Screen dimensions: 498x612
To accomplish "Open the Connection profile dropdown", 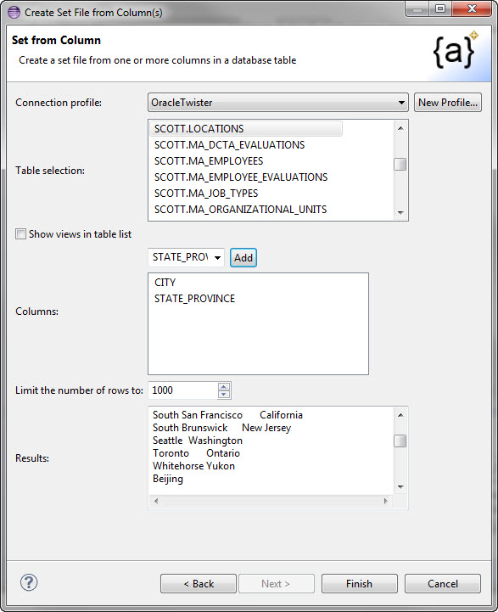I will [x=278, y=103].
